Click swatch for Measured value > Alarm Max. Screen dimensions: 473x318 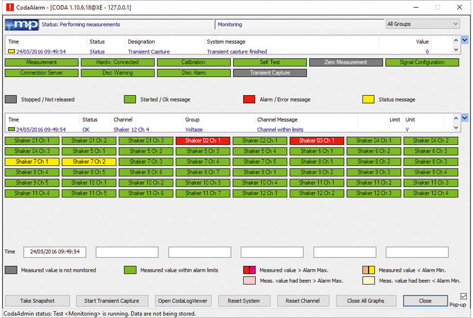249,270
